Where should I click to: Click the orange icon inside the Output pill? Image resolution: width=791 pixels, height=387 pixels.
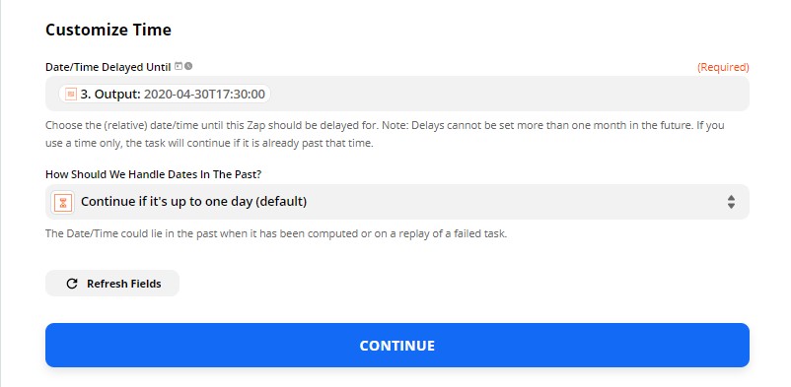point(71,94)
